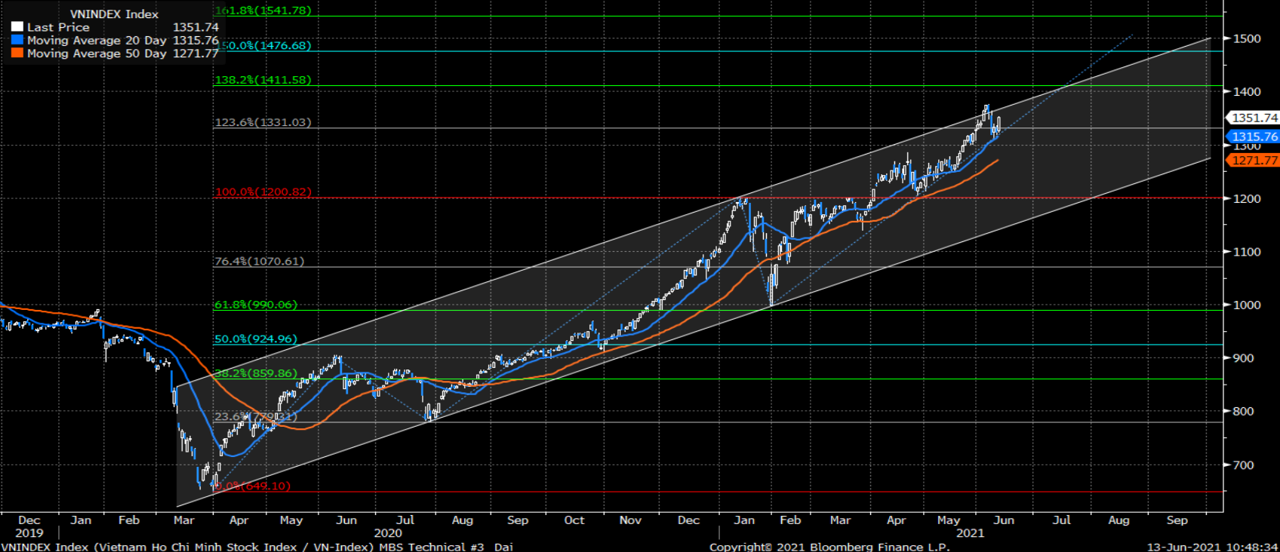The height and width of the screenshot is (552, 1280).
Task: Select the Sep month label at far right
Action: point(1177,520)
